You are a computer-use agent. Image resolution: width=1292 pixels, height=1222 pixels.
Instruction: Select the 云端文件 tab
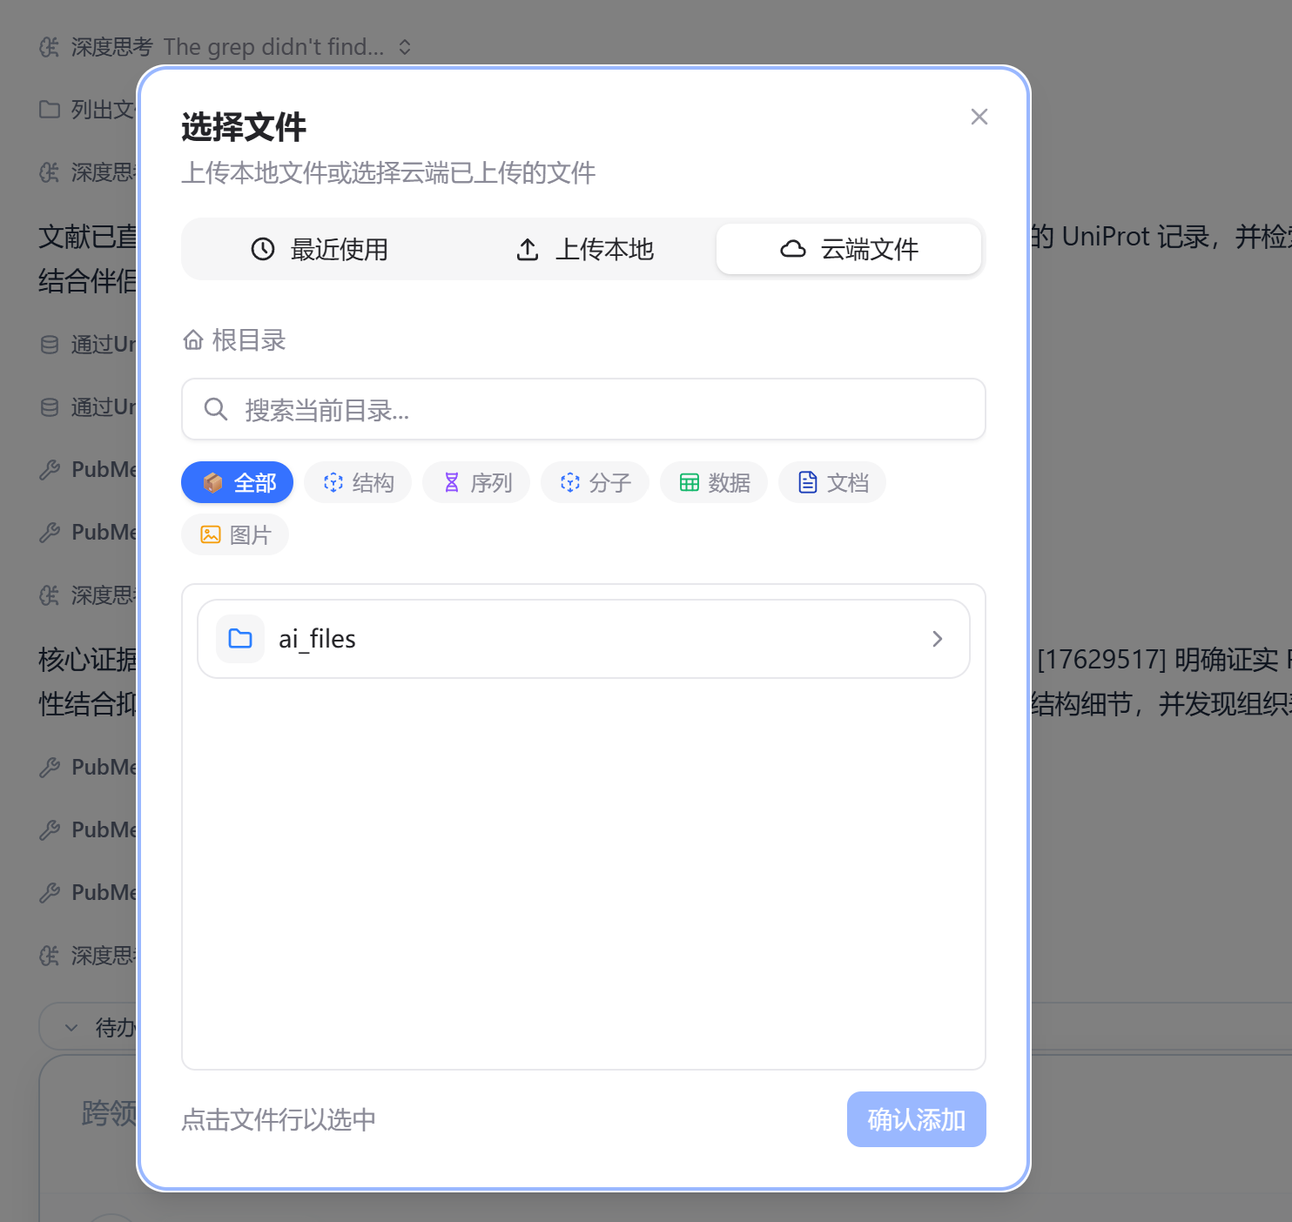click(x=849, y=249)
